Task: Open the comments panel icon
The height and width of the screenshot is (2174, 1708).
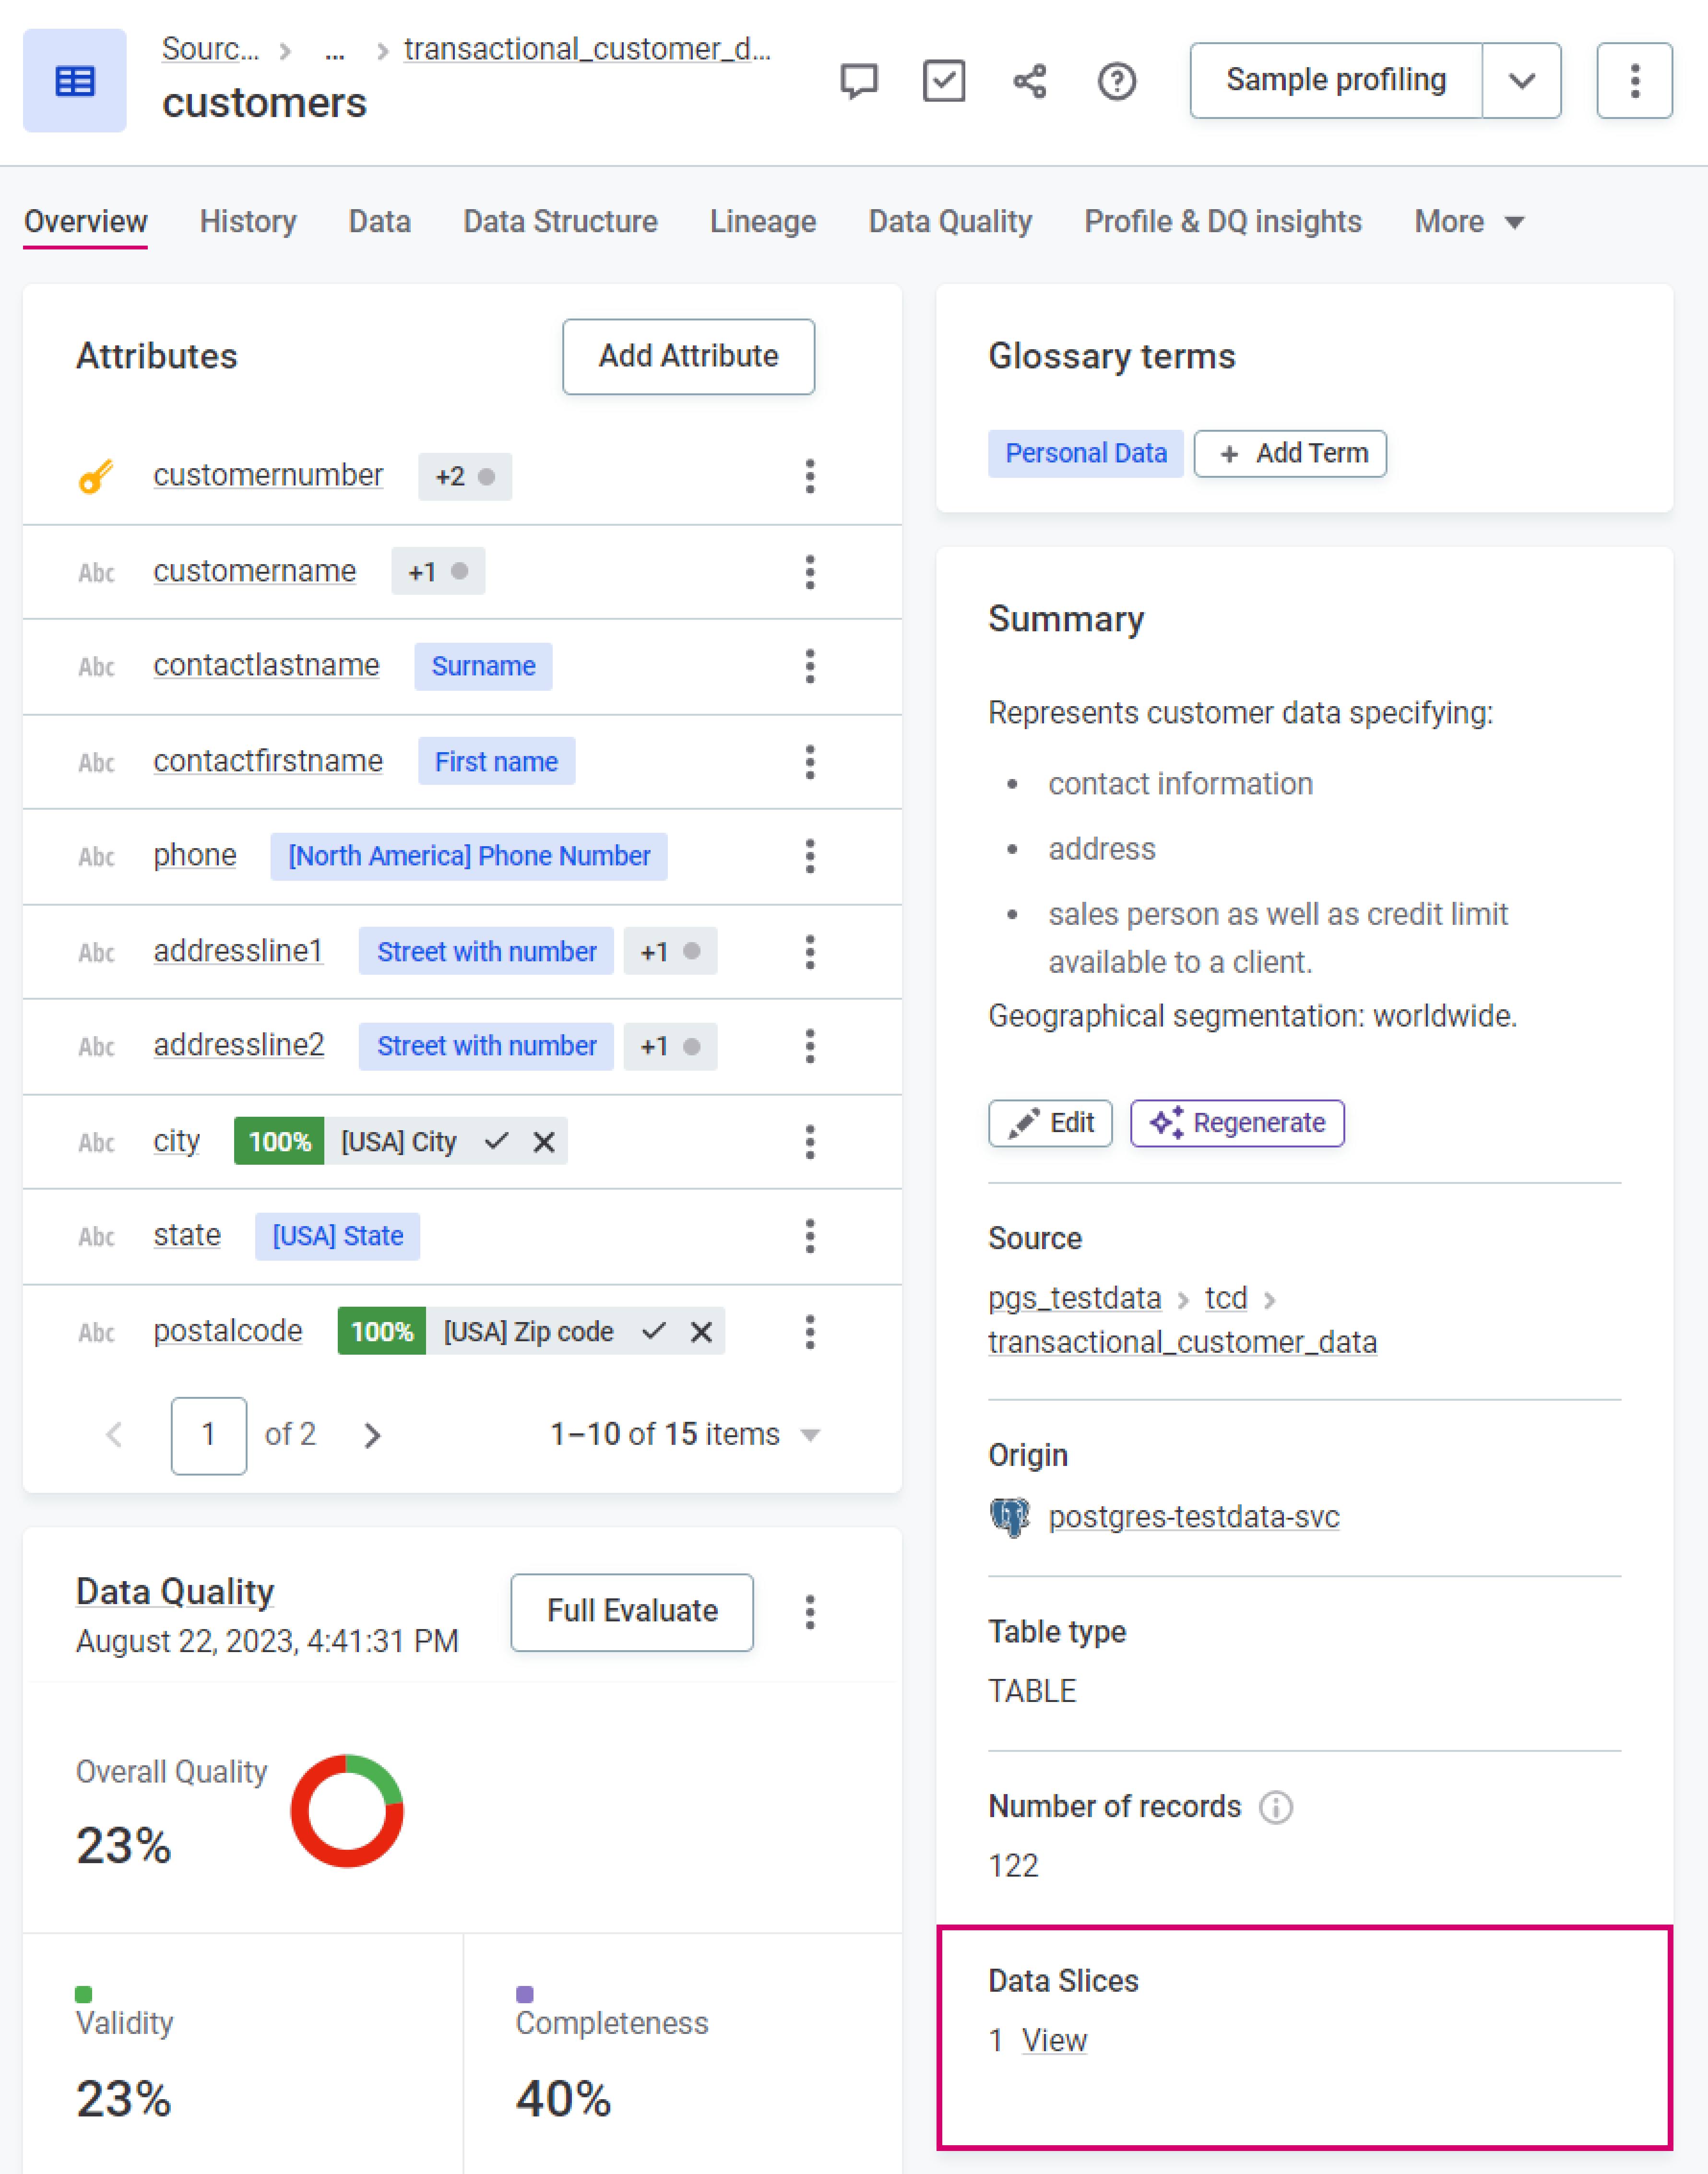Action: 858,81
